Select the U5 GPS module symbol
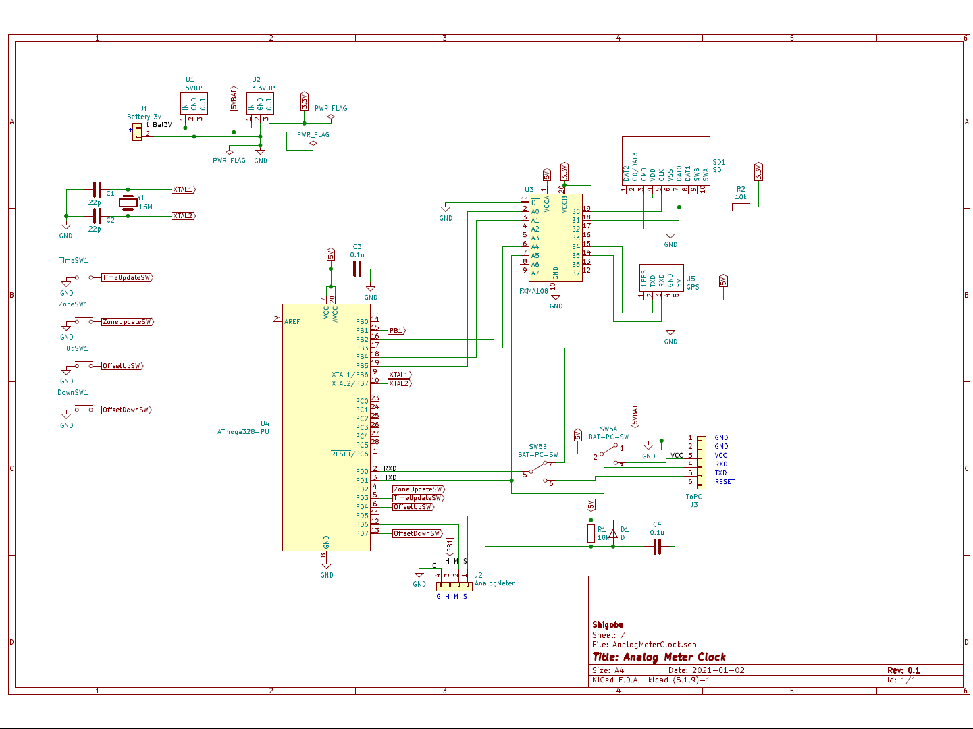Image resolution: width=973 pixels, height=729 pixels. 661,278
